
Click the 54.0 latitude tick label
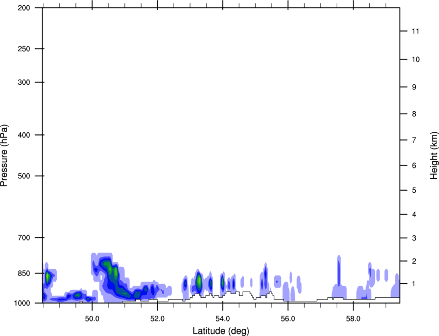coord(223,319)
